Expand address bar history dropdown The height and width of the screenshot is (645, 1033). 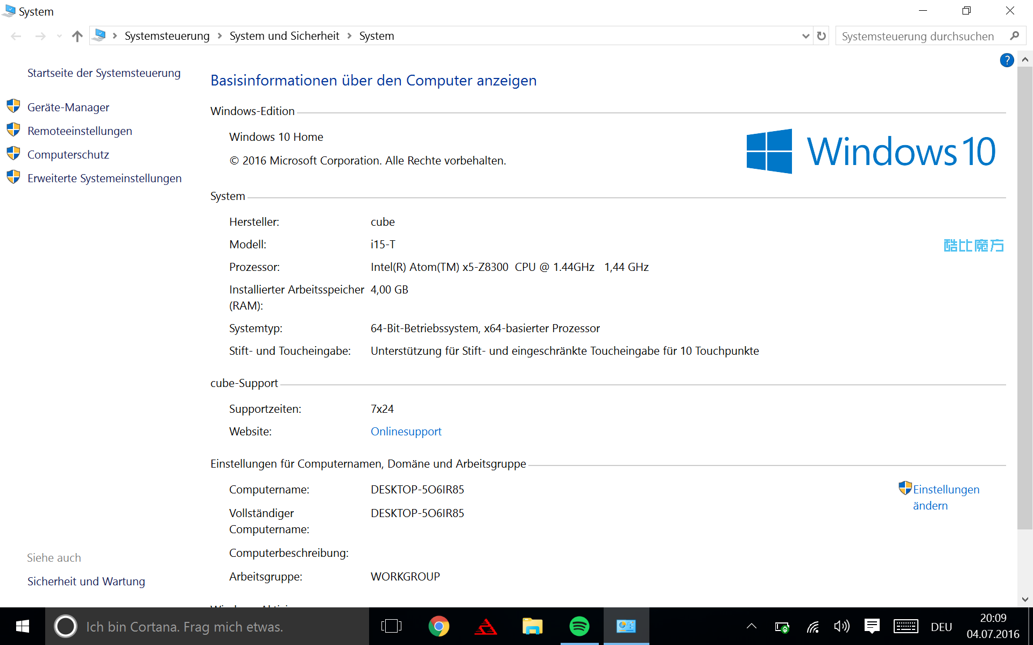(x=805, y=36)
